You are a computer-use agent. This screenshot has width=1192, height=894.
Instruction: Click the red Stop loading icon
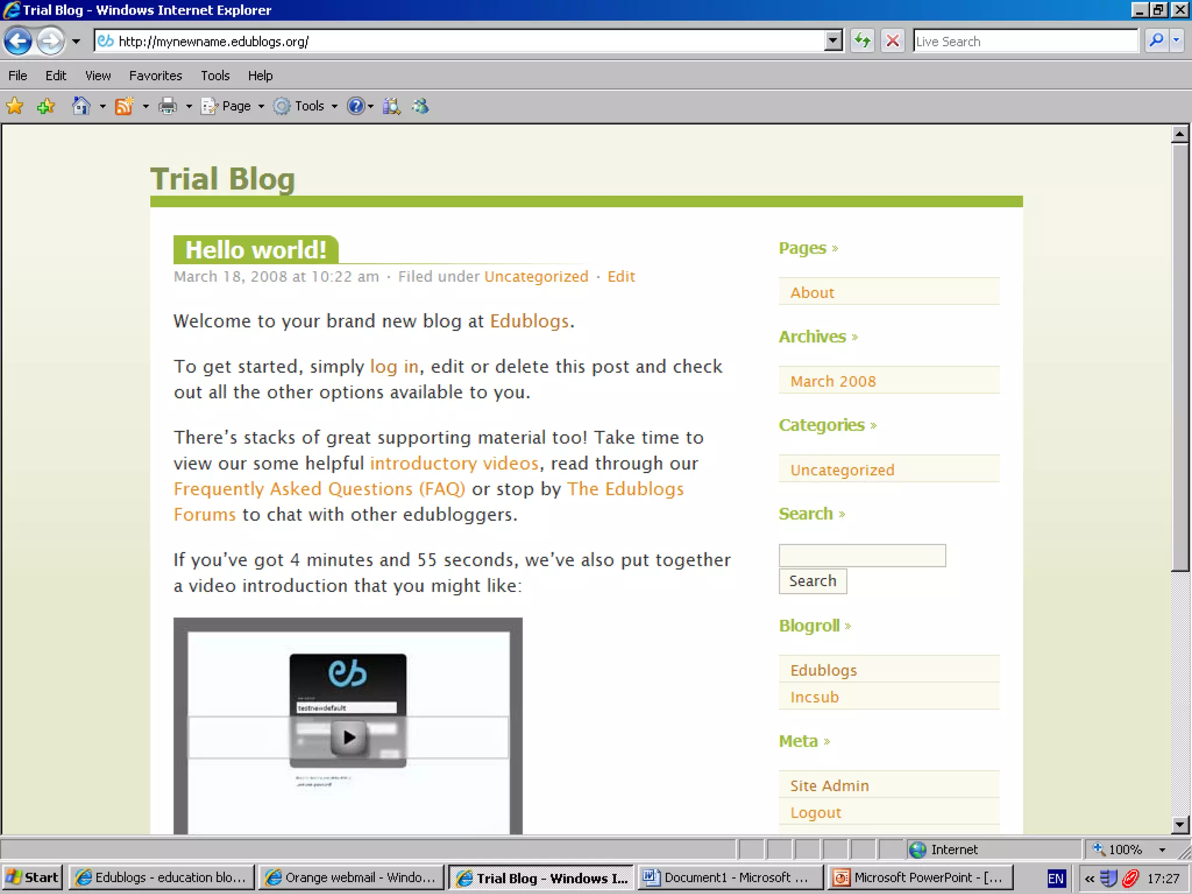(x=892, y=41)
